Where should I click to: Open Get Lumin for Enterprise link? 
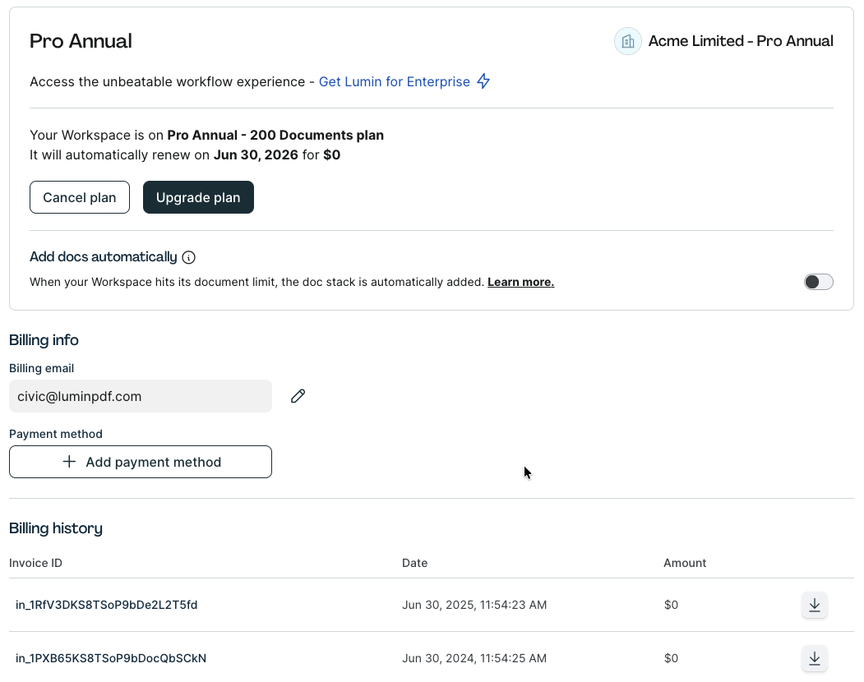(395, 81)
